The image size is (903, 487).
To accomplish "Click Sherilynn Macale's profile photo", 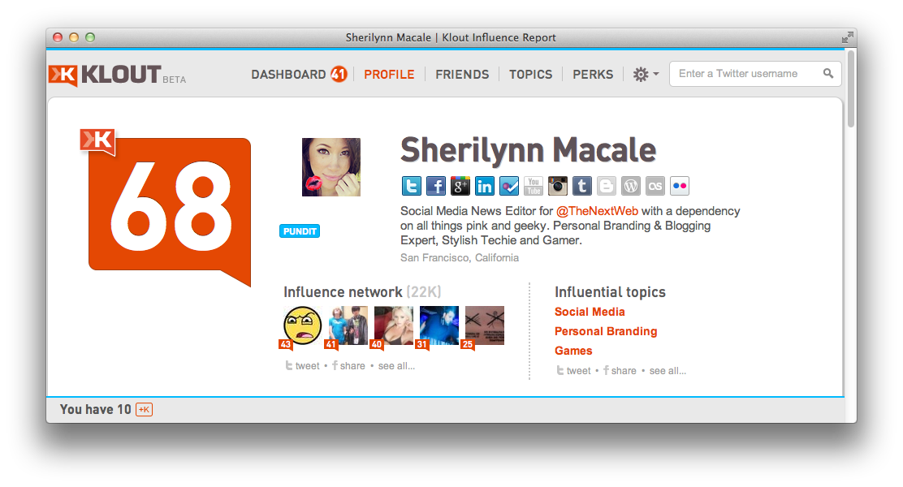I will [x=331, y=167].
